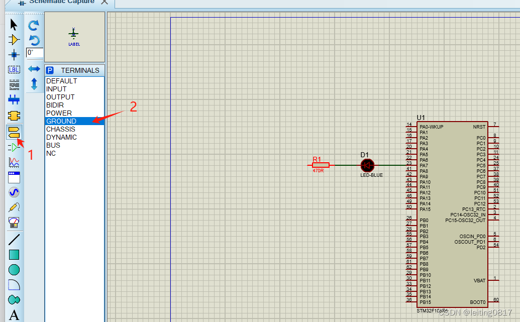Viewport: 520px width, 322px height.
Task: Select POWER in terminals list
Action: coord(75,113)
